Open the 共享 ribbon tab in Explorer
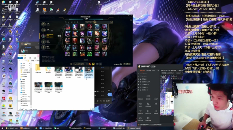The width and height of the screenshot is (233, 130). tap(30, 58)
